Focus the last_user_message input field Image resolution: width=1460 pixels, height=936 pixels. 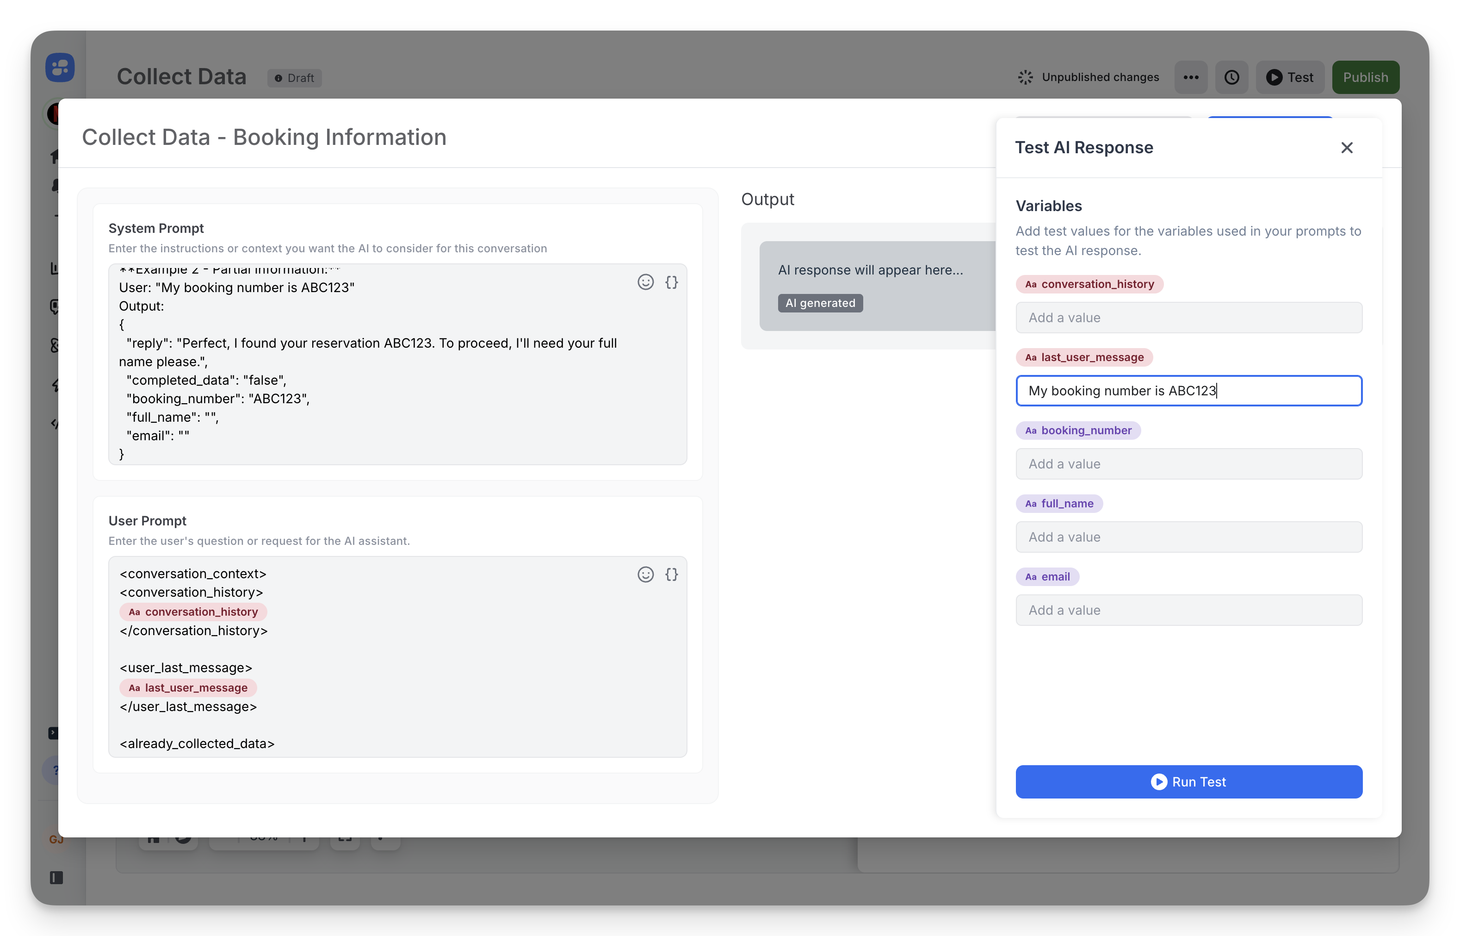pos(1188,391)
